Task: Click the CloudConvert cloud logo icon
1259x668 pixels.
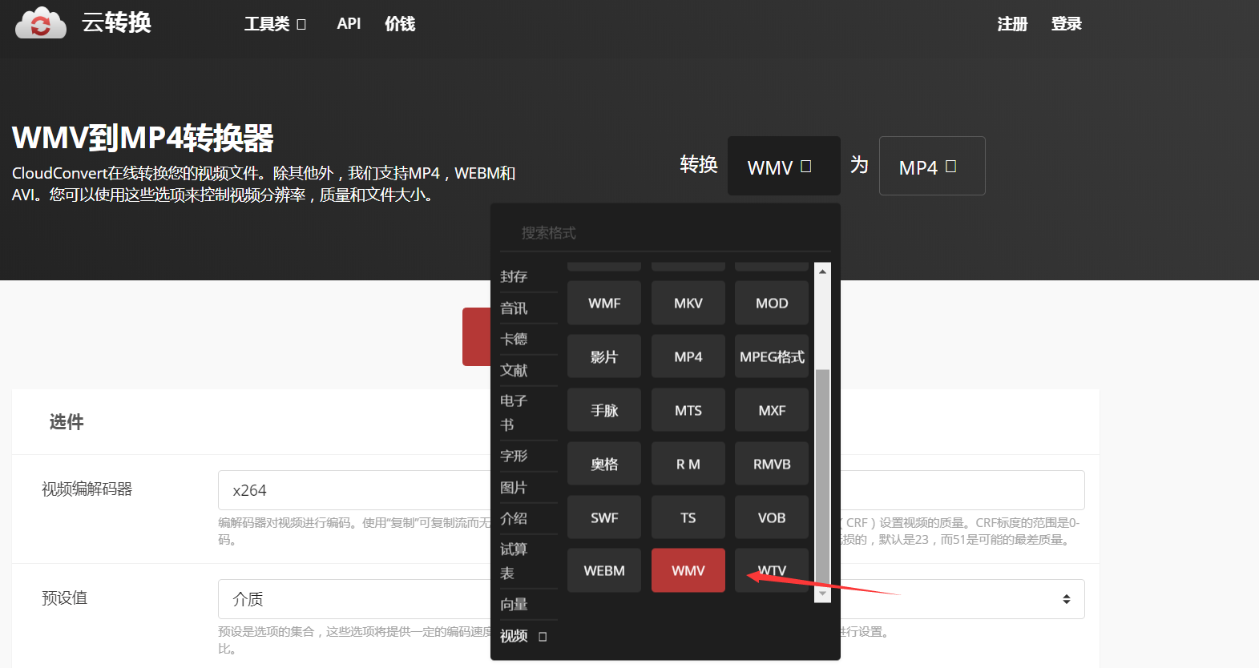Action: pyautogui.click(x=41, y=22)
